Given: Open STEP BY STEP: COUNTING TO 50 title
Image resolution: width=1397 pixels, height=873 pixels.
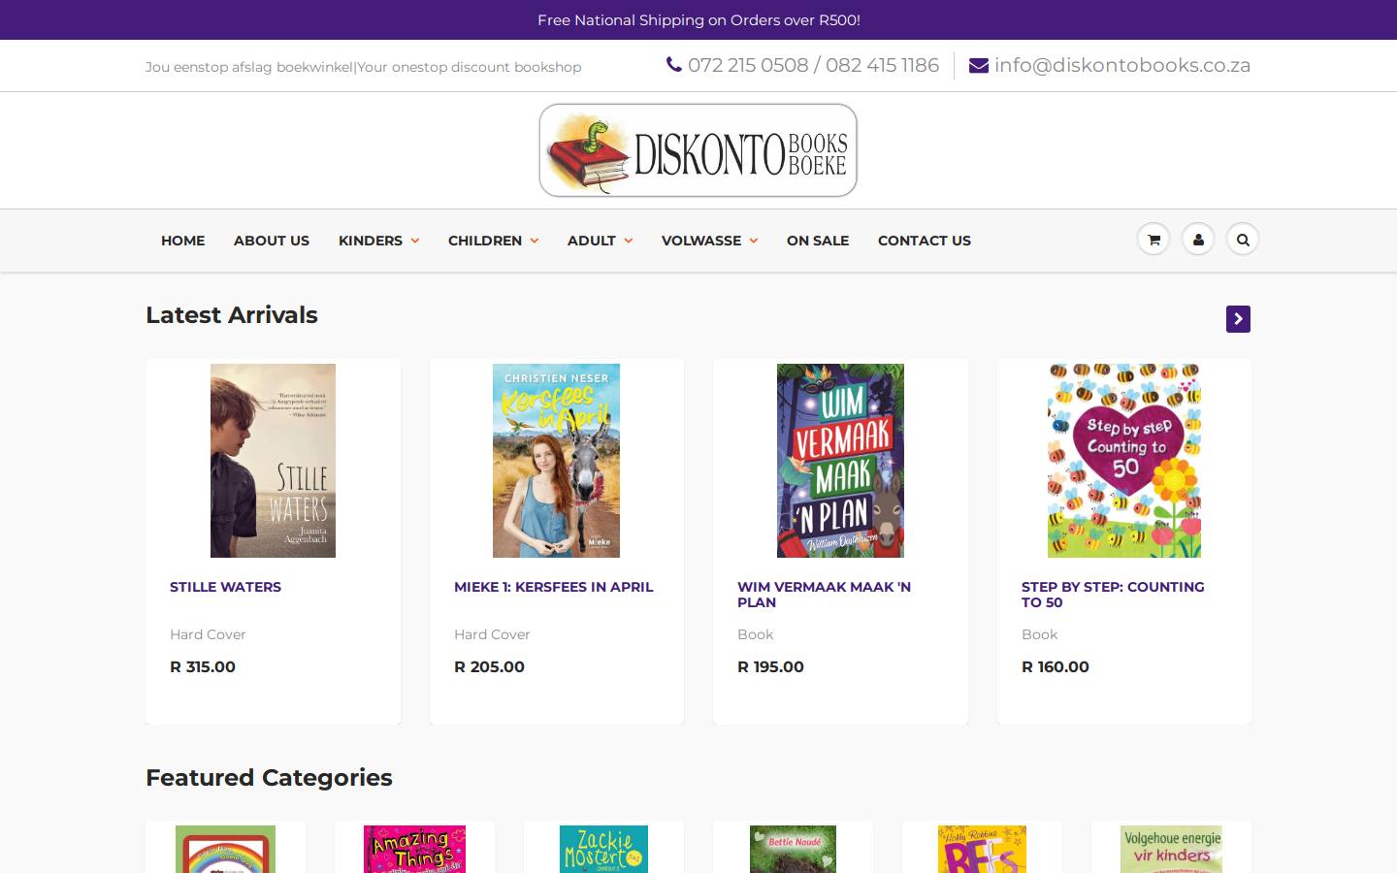Looking at the screenshot, I should click(x=1113, y=595).
